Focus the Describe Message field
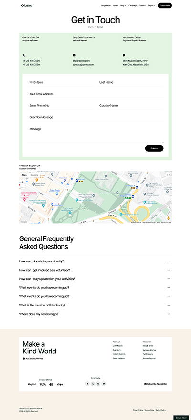This screenshot has height=420, width=191. [x=95, y=117]
